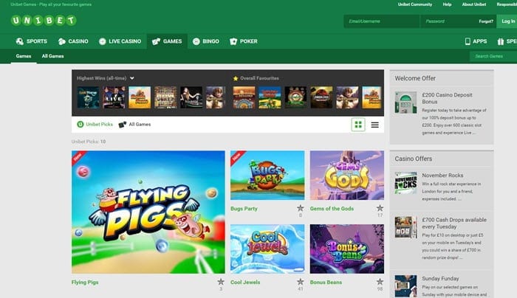517x298 pixels.
Task: Click the Bugs Party title link
Action: click(x=244, y=209)
